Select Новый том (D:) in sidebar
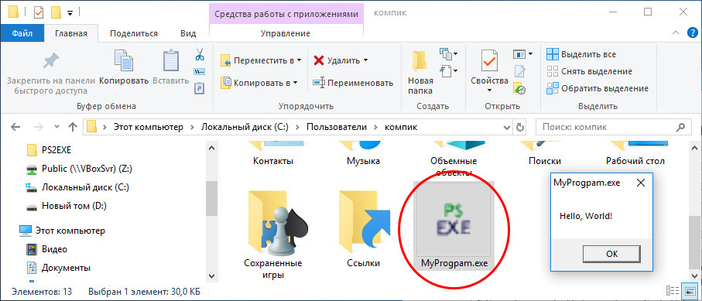702x301 pixels. pyautogui.click(x=74, y=207)
